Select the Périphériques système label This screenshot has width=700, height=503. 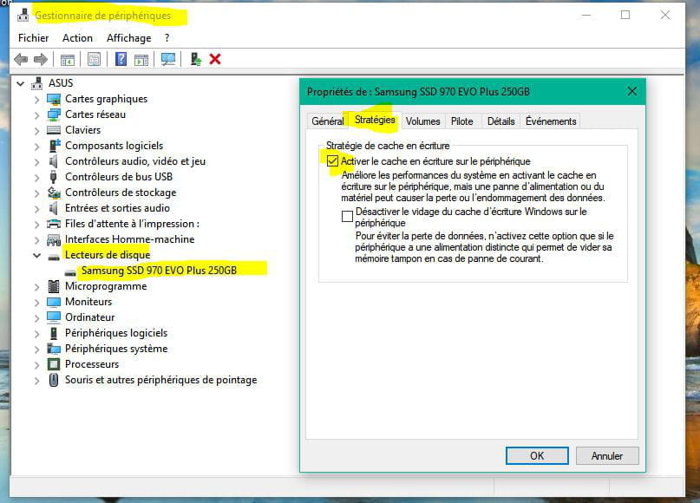point(116,349)
